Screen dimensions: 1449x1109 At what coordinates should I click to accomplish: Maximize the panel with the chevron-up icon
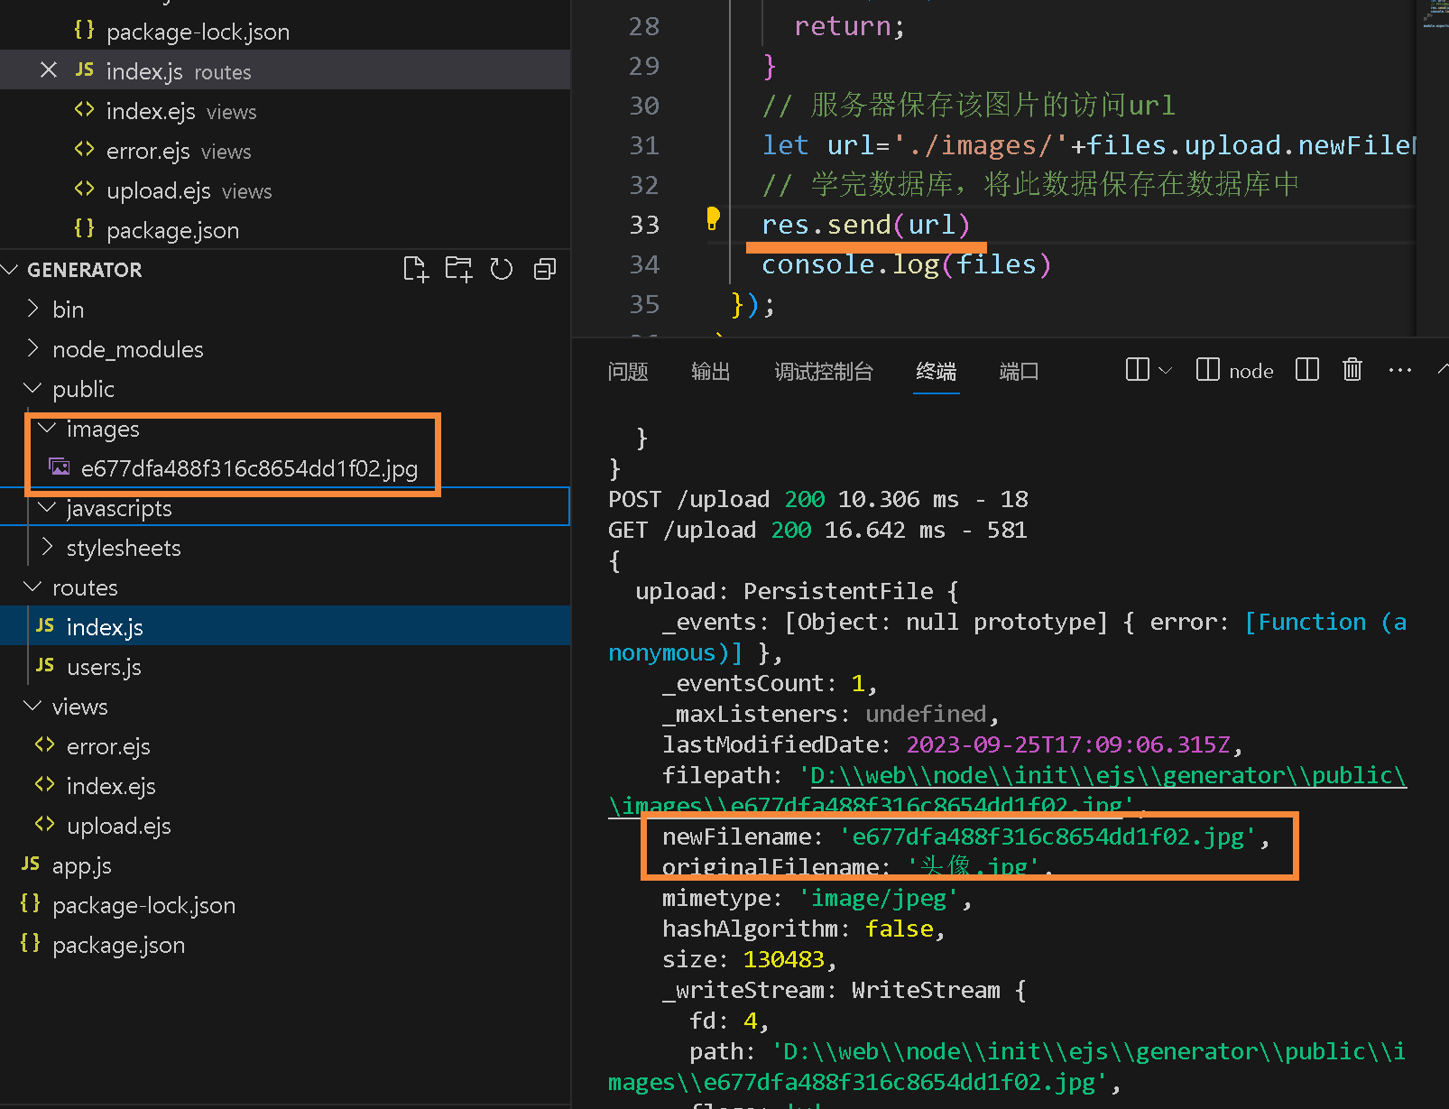[x=1442, y=368]
